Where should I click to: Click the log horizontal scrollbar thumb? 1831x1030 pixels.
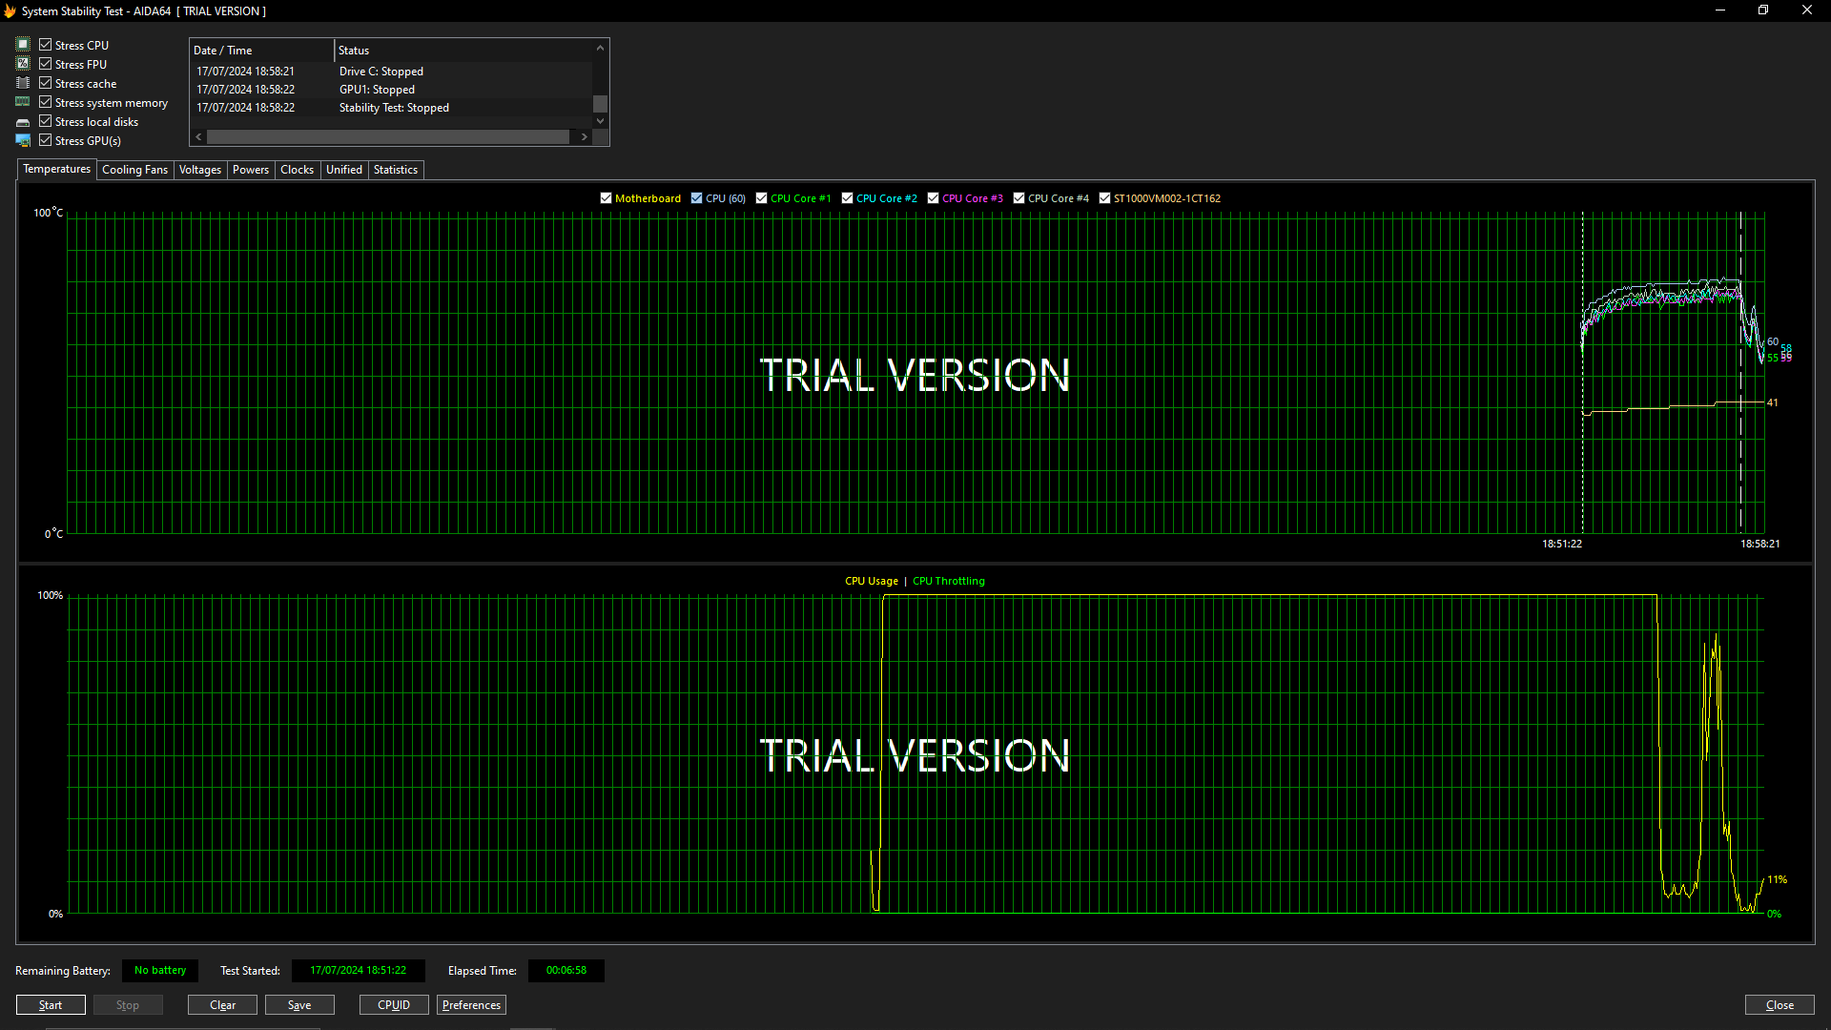coord(388,136)
